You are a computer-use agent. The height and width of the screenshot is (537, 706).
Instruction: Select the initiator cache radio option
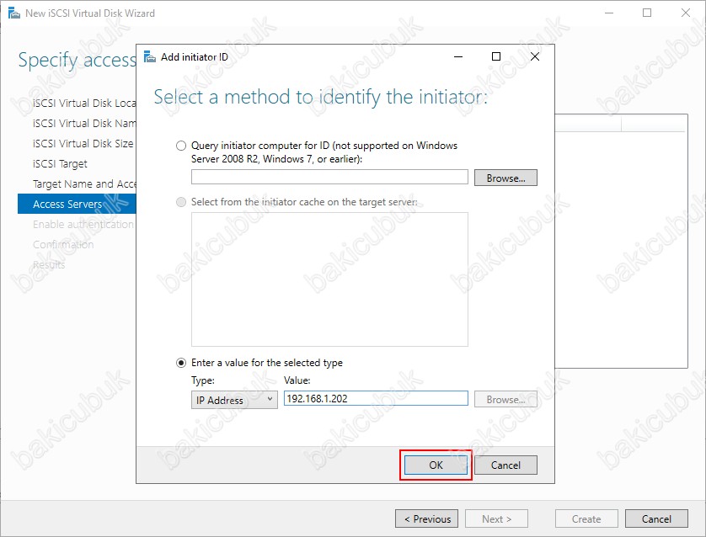coord(181,203)
